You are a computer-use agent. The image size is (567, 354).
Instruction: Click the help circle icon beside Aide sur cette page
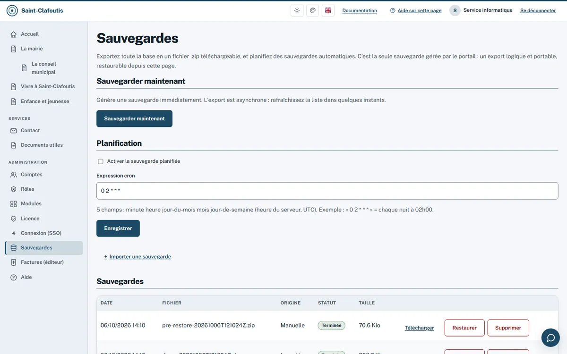point(393,10)
